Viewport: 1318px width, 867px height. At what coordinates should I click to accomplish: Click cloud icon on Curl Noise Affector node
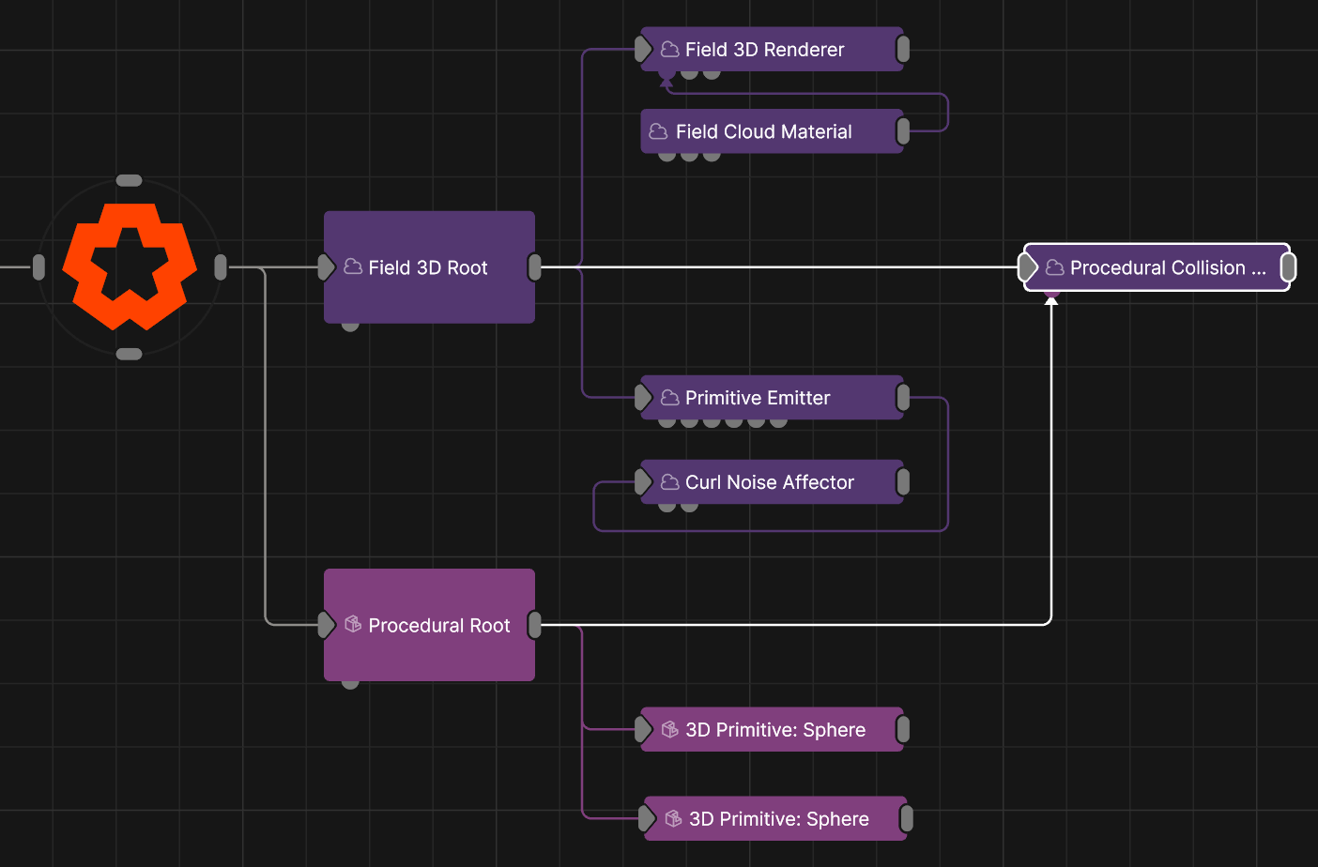pyautogui.click(x=670, y=482)
